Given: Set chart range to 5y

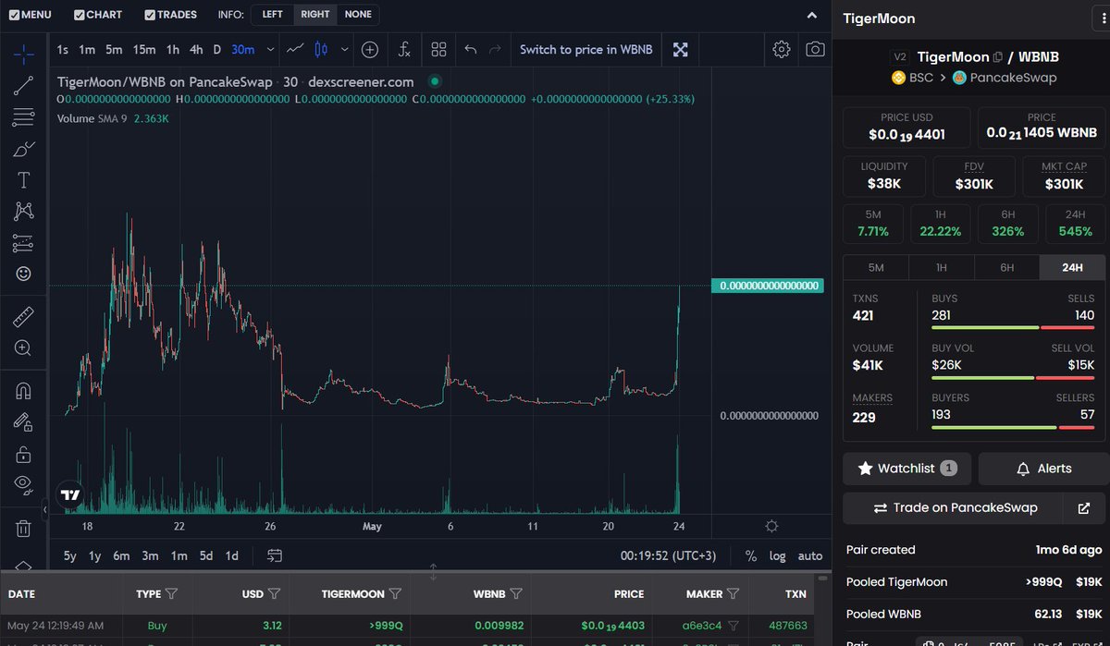Looking at the screenshot, I should click(x=70, y=555).
